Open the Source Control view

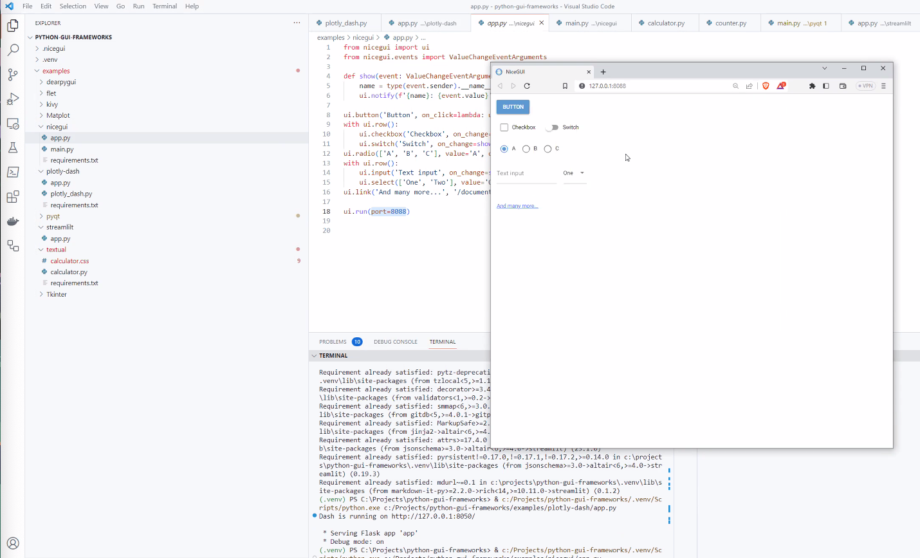(13, 75)
